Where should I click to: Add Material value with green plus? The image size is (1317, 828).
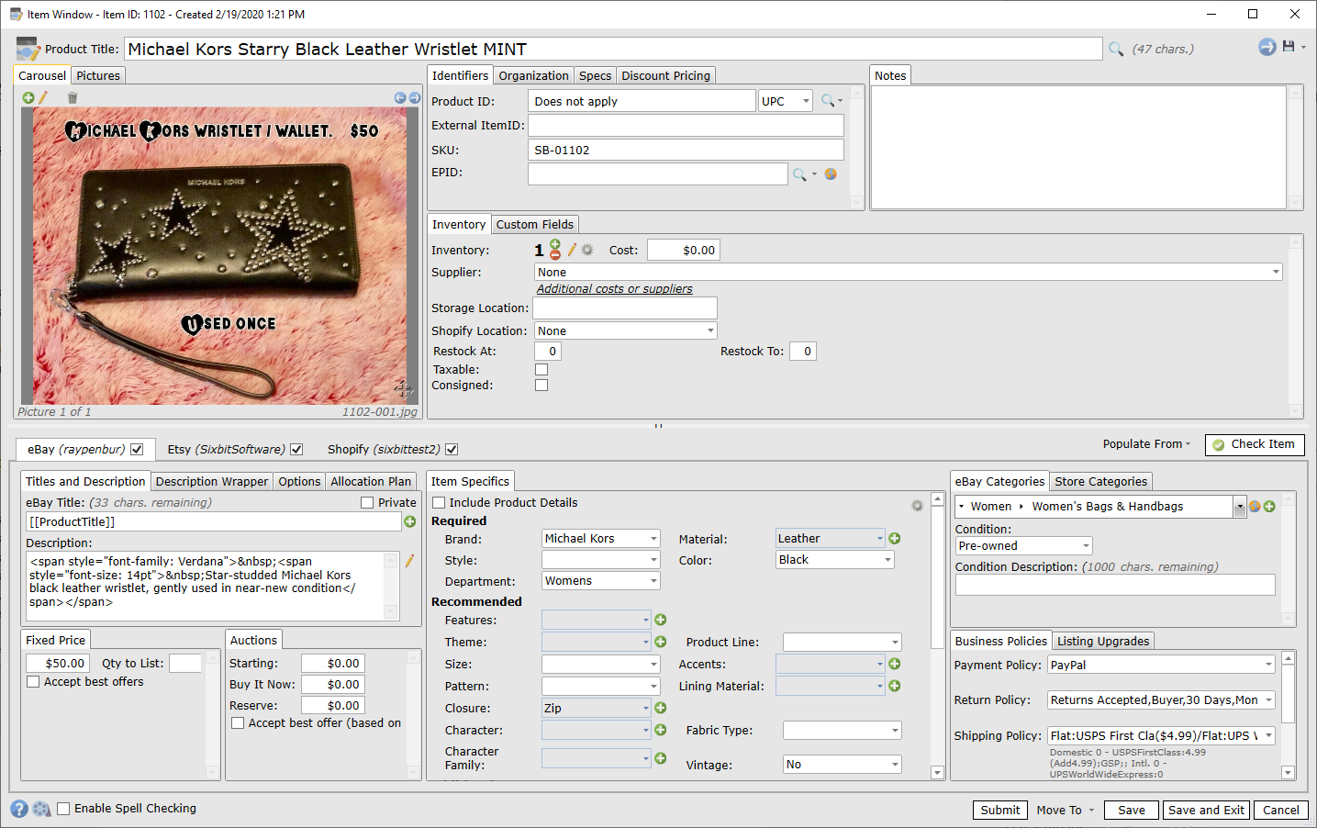895,539
